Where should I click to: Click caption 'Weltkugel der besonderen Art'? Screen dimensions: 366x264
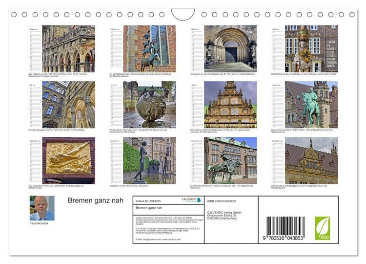[x=139, y=131]
